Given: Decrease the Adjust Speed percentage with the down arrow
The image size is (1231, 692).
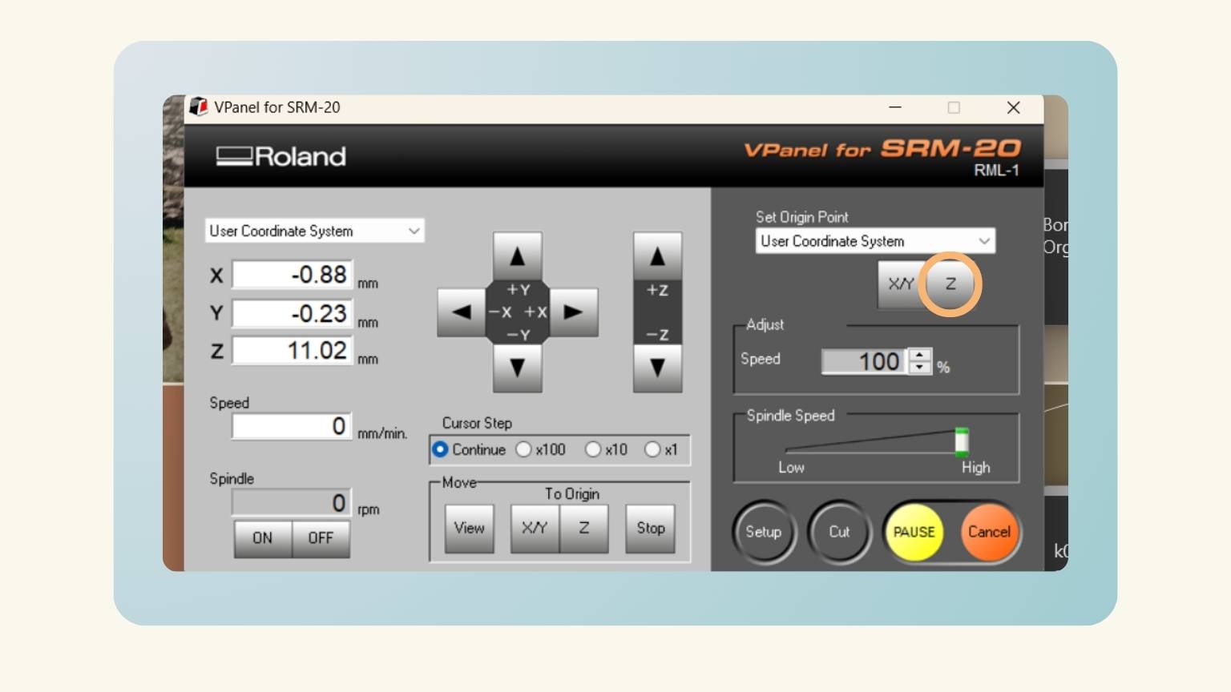Looking at the screenshot, I should tap(920, 368).
